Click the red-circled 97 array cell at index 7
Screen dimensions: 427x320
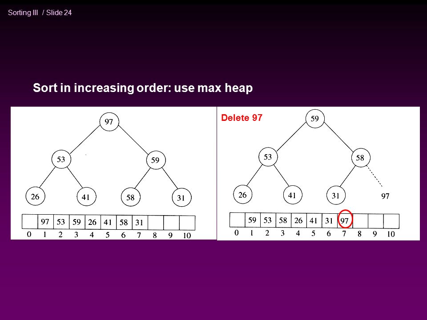point(345,220)
